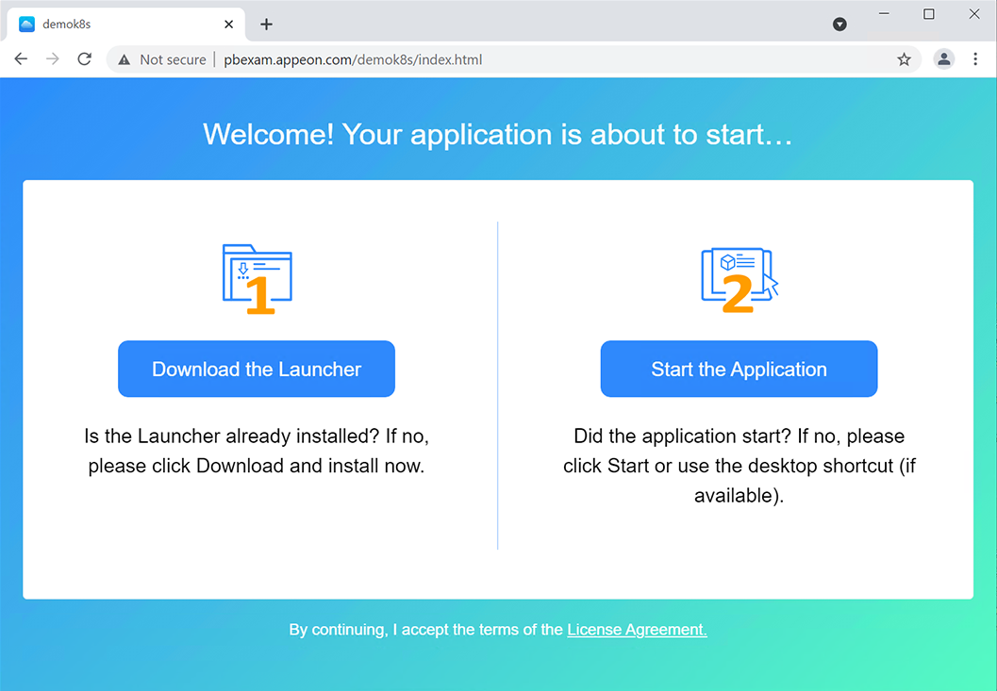Click the step 2 application window icon

click(739, 278)
